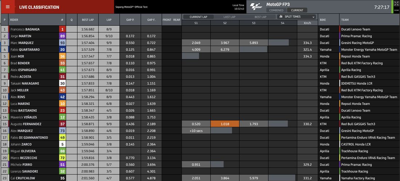Open the Split Times dropdown
Screen dimensions: 400x181
[x=297, y=17]
